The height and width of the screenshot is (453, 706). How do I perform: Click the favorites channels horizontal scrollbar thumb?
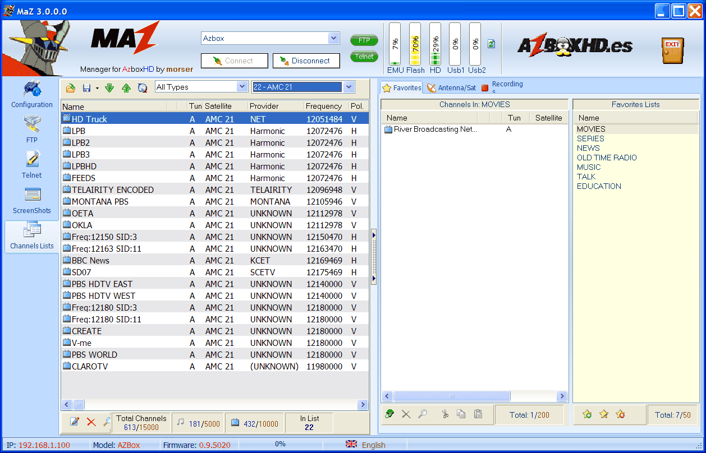coord(451,396)
